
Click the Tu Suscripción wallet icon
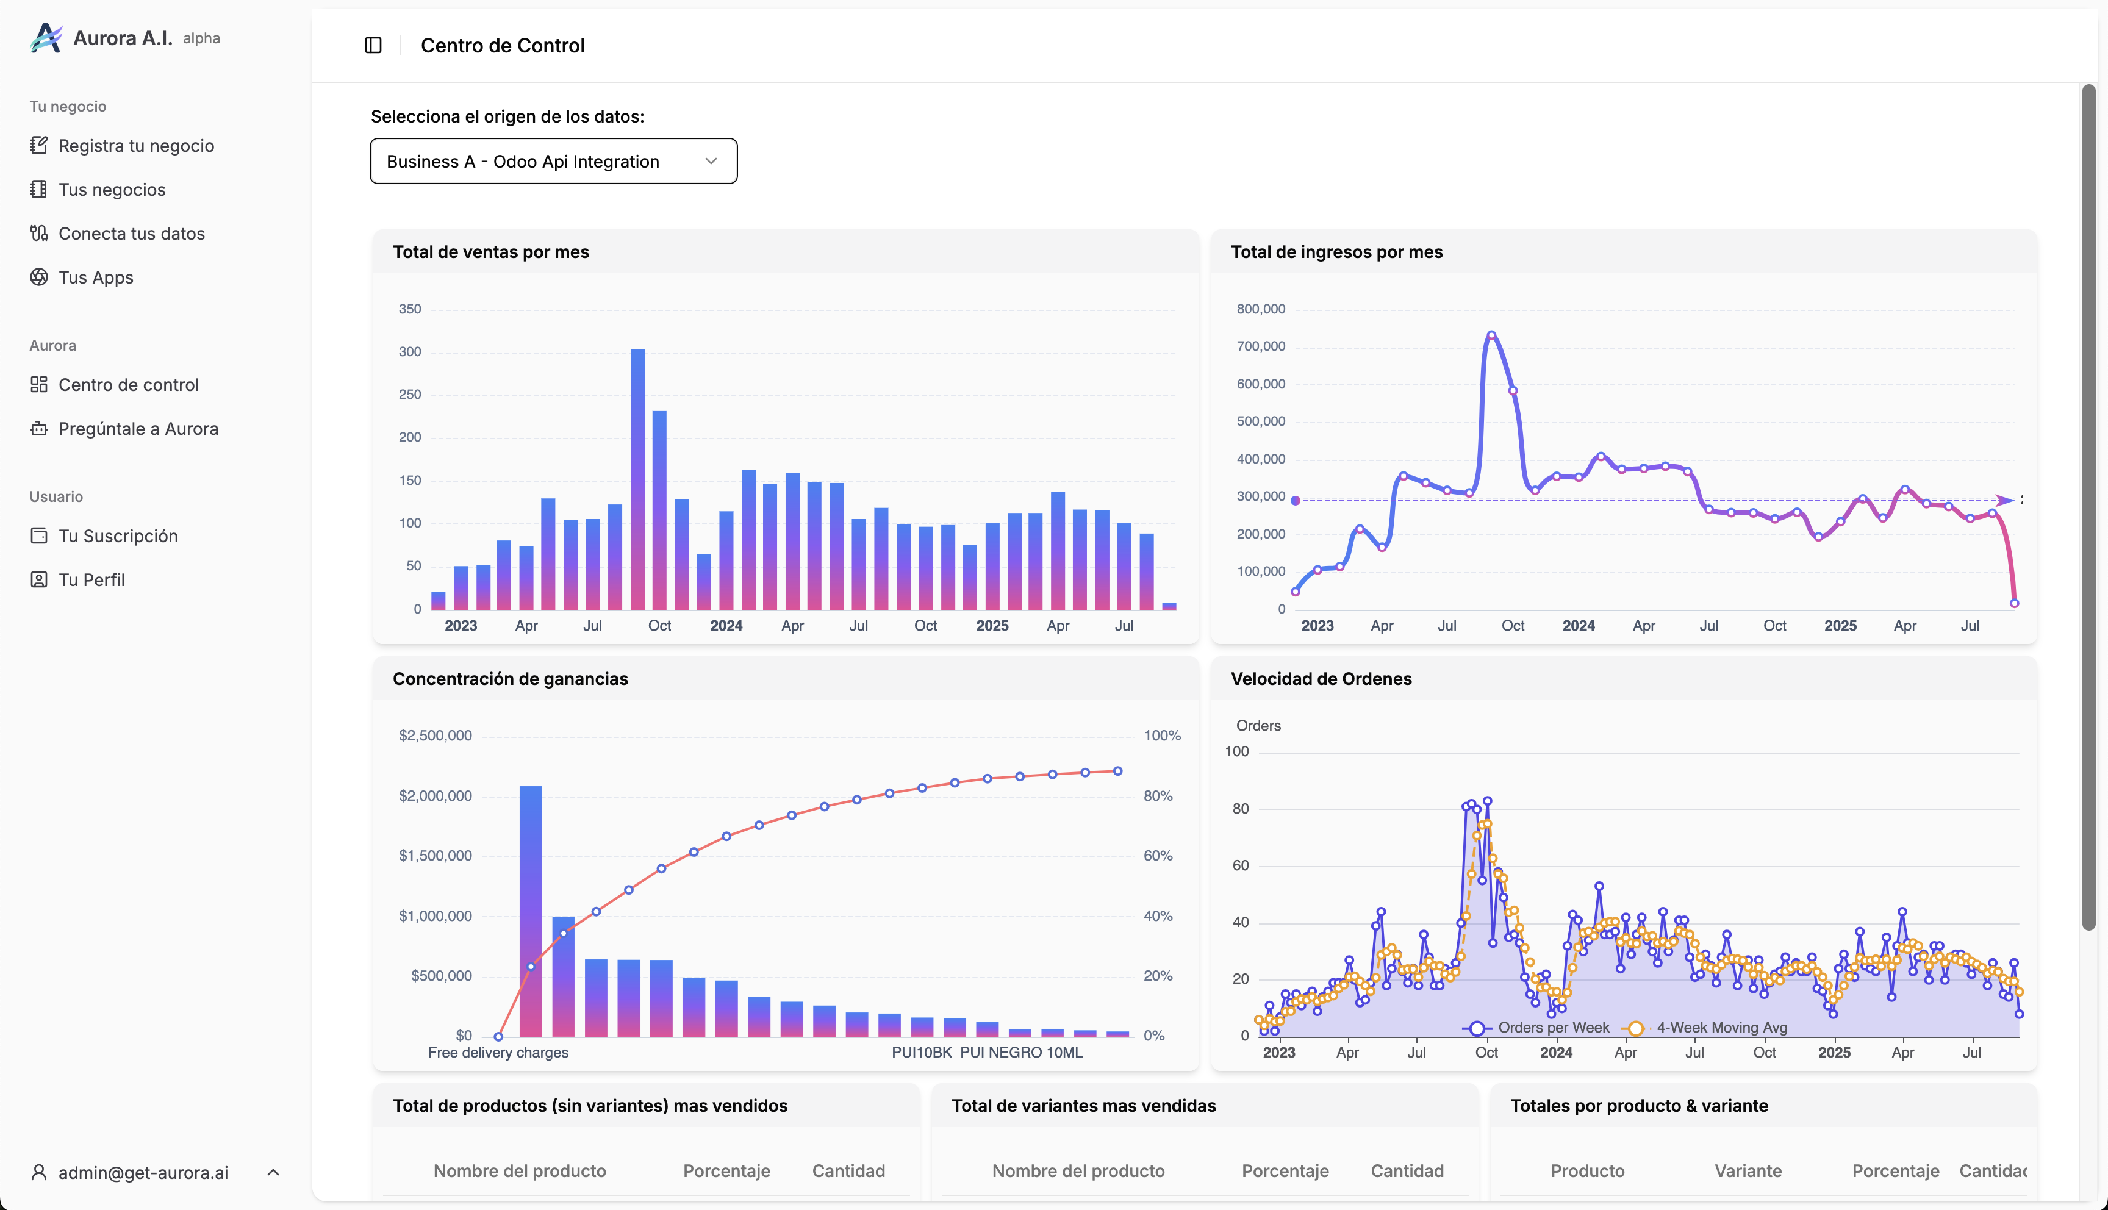point(38,536)
